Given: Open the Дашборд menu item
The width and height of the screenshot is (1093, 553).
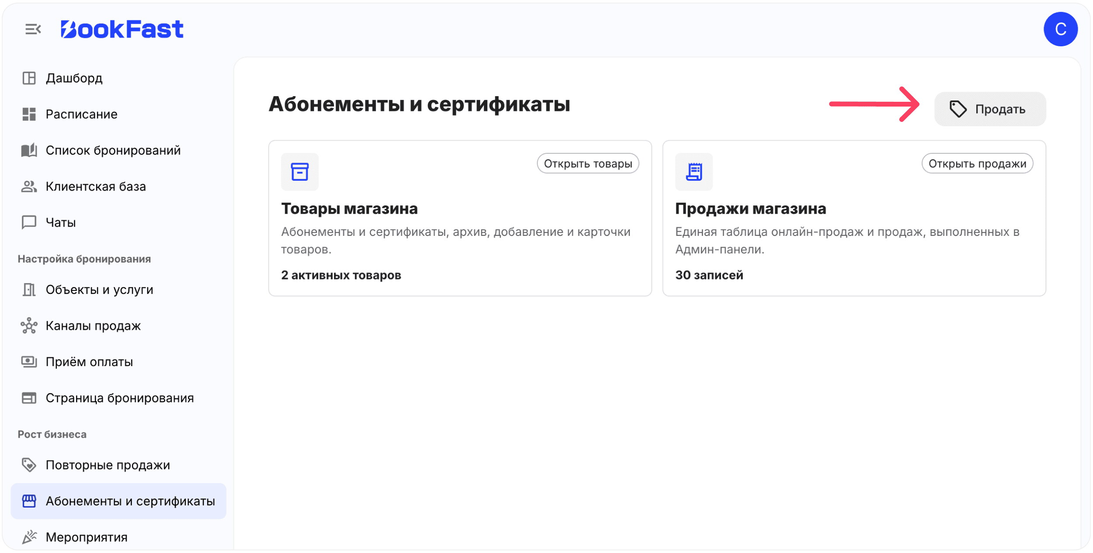Looking at the screenshot, I should point(118,78).
